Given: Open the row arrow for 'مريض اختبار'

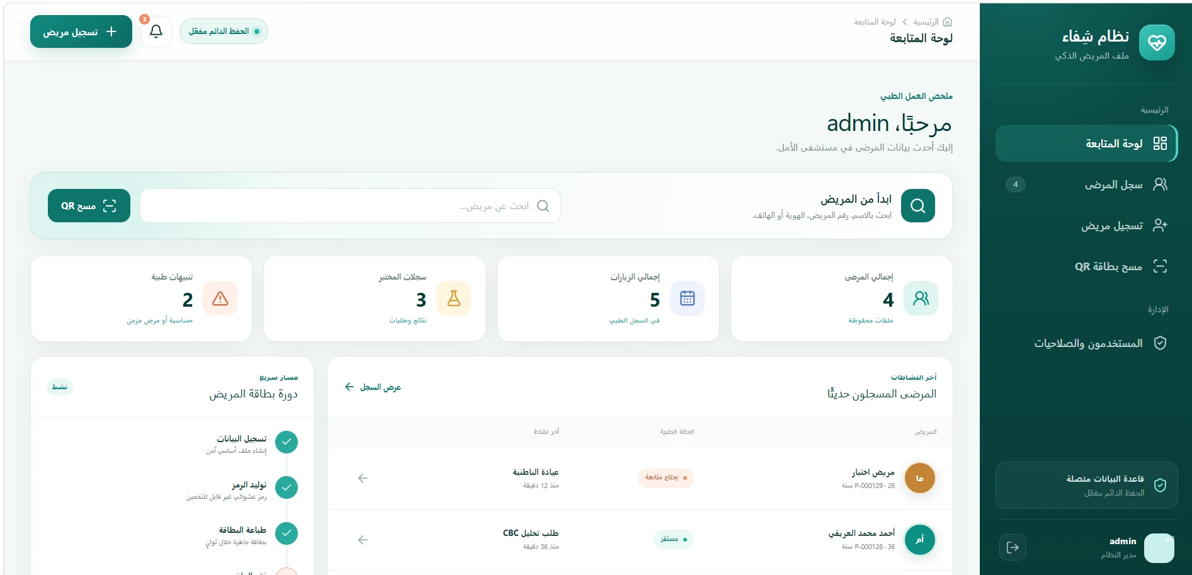Looking at the screenshot, I should coord(363,479).
